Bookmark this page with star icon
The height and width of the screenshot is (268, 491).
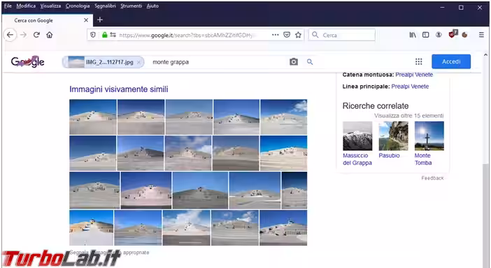point(298,35)
